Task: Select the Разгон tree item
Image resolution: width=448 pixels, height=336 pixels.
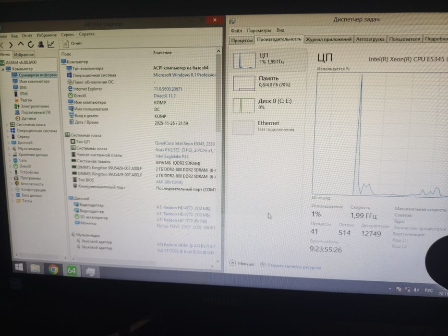Action: coord(23,100)
